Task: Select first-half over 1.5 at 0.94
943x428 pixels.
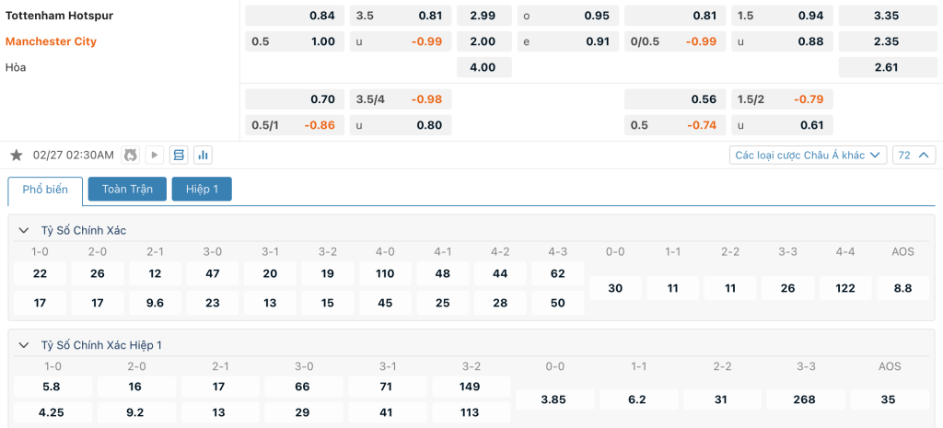Action: click(x=783, y=16)
